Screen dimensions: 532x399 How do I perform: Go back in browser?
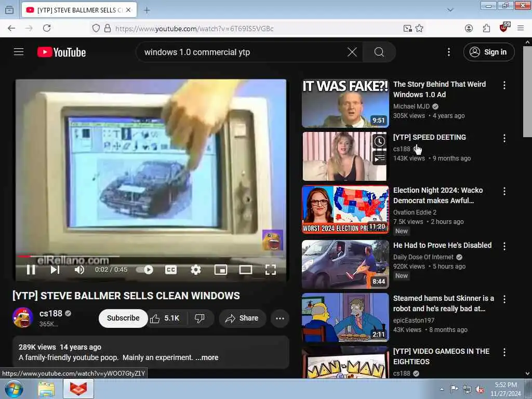[11, 28]
